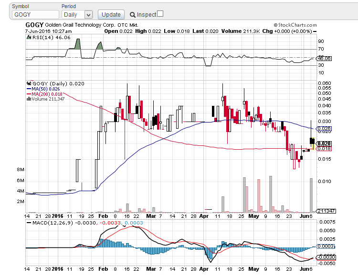Screen dimensions: 358x276
Task: Enable the Inspect checkbox
Action: click(160, 14)
